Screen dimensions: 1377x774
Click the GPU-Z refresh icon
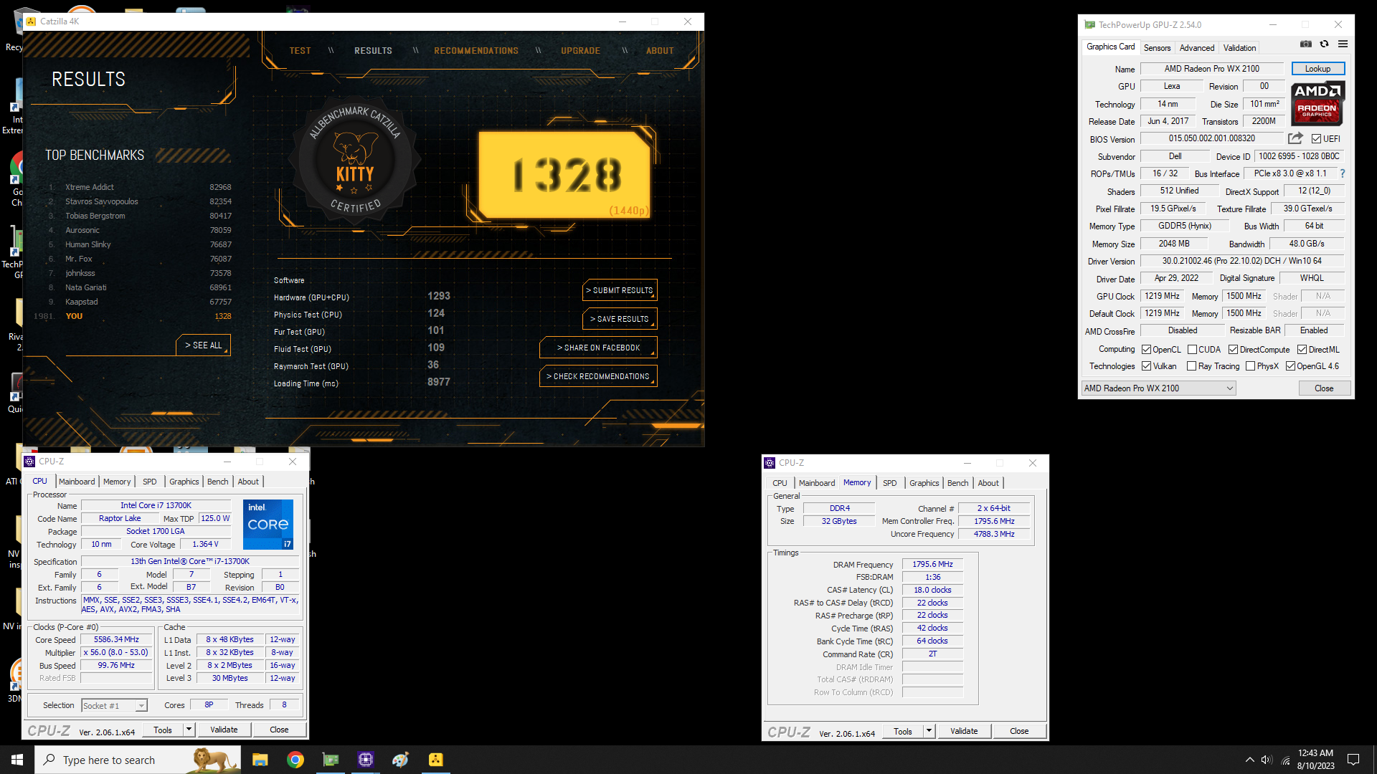pyautogui.click(x=1325, y=44)
